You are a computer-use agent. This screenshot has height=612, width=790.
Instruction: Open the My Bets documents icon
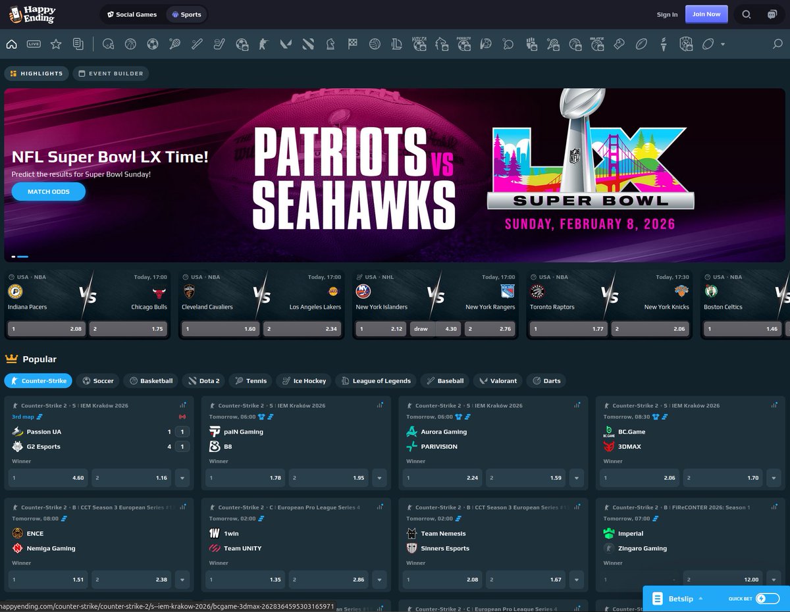78,44
